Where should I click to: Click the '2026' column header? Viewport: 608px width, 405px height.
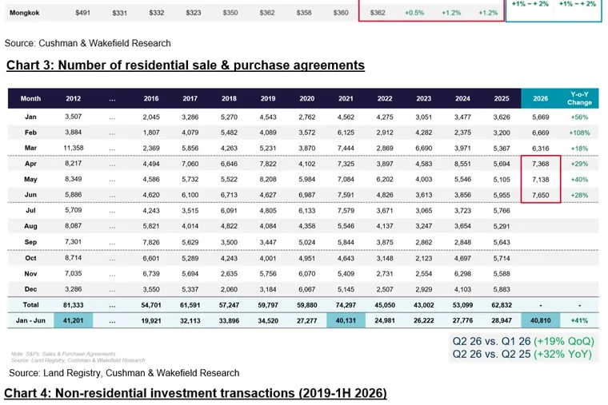[x=541, y=99]
